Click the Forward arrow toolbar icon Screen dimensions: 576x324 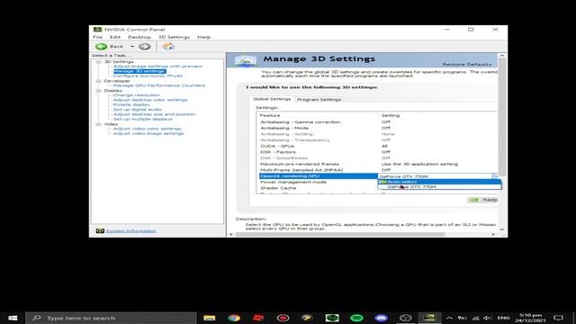coord(144,46)
